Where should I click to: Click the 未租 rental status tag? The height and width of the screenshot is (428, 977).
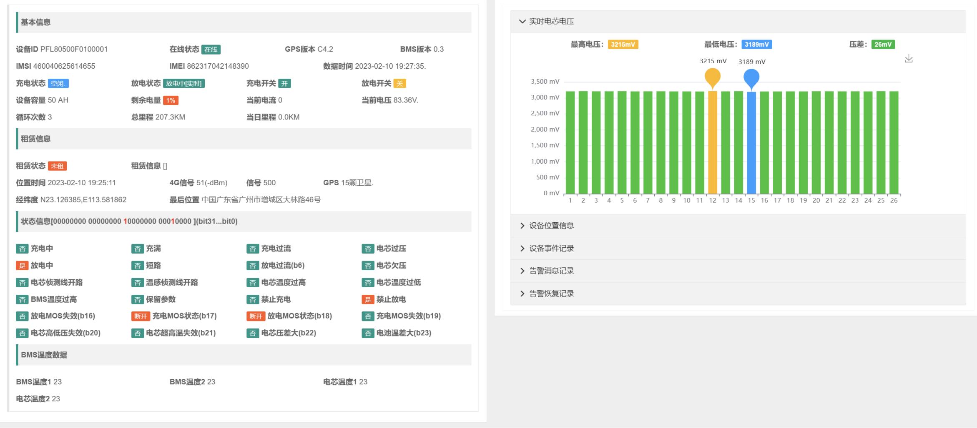[57, 166]
